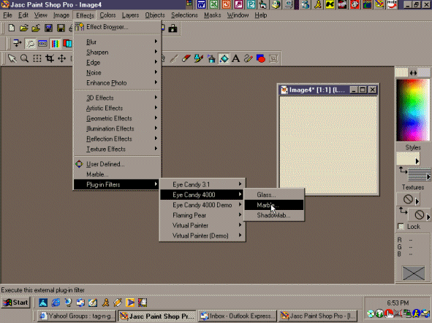Screen dimensions: 432x323
Task: Open the background texture flyout arrow
Action: (428, 217)
